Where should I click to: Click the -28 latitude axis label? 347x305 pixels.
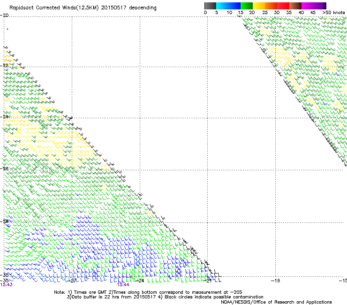[4, 221]
